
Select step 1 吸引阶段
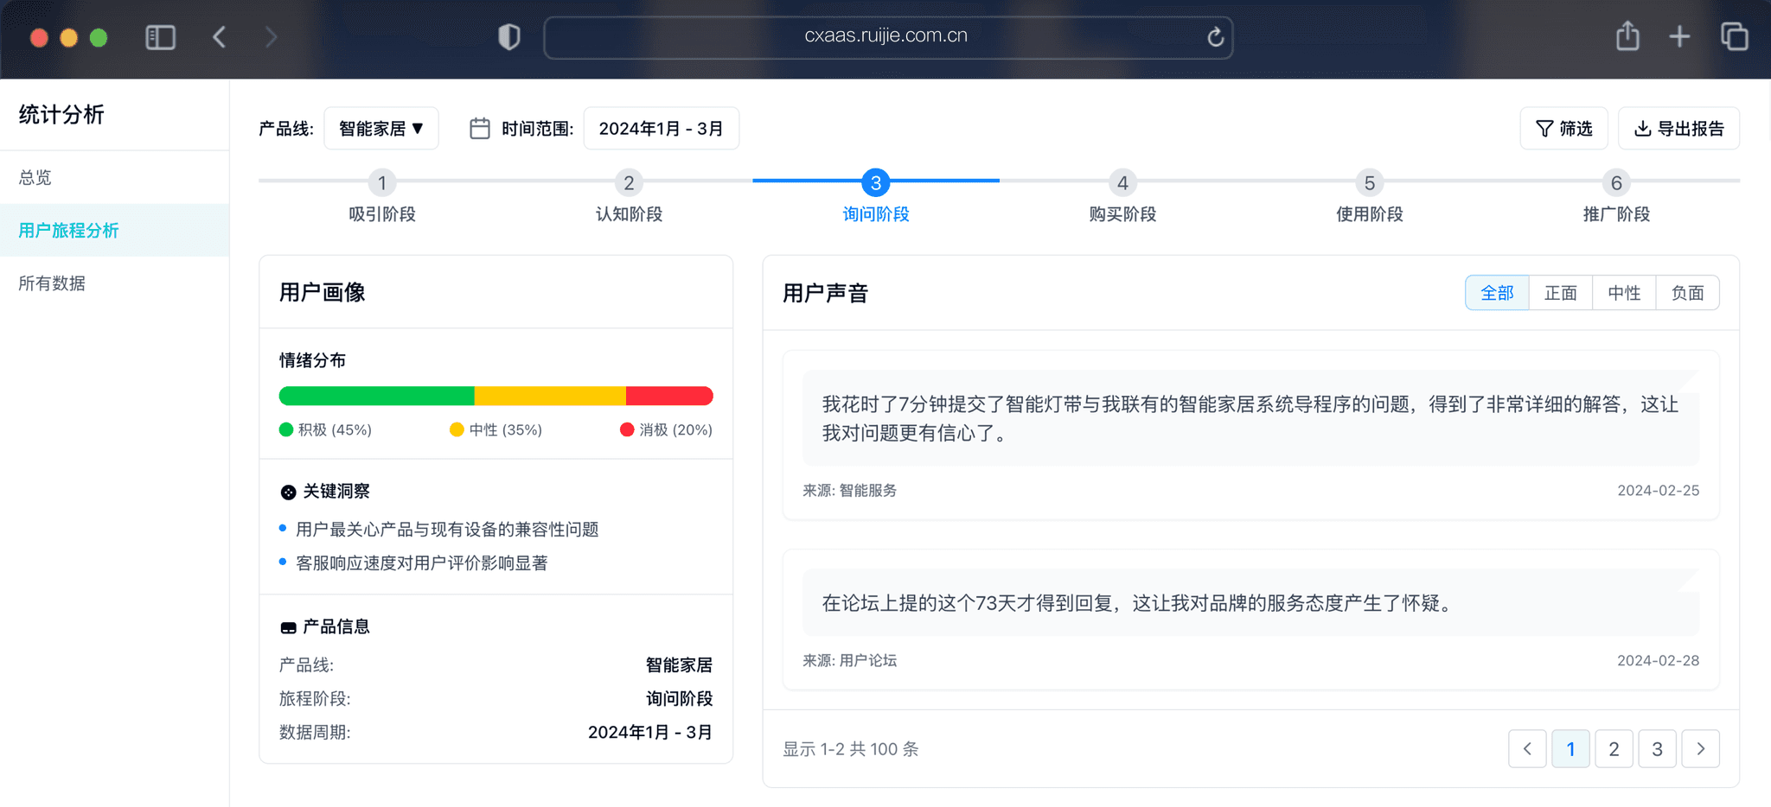[x=382, y=197]
